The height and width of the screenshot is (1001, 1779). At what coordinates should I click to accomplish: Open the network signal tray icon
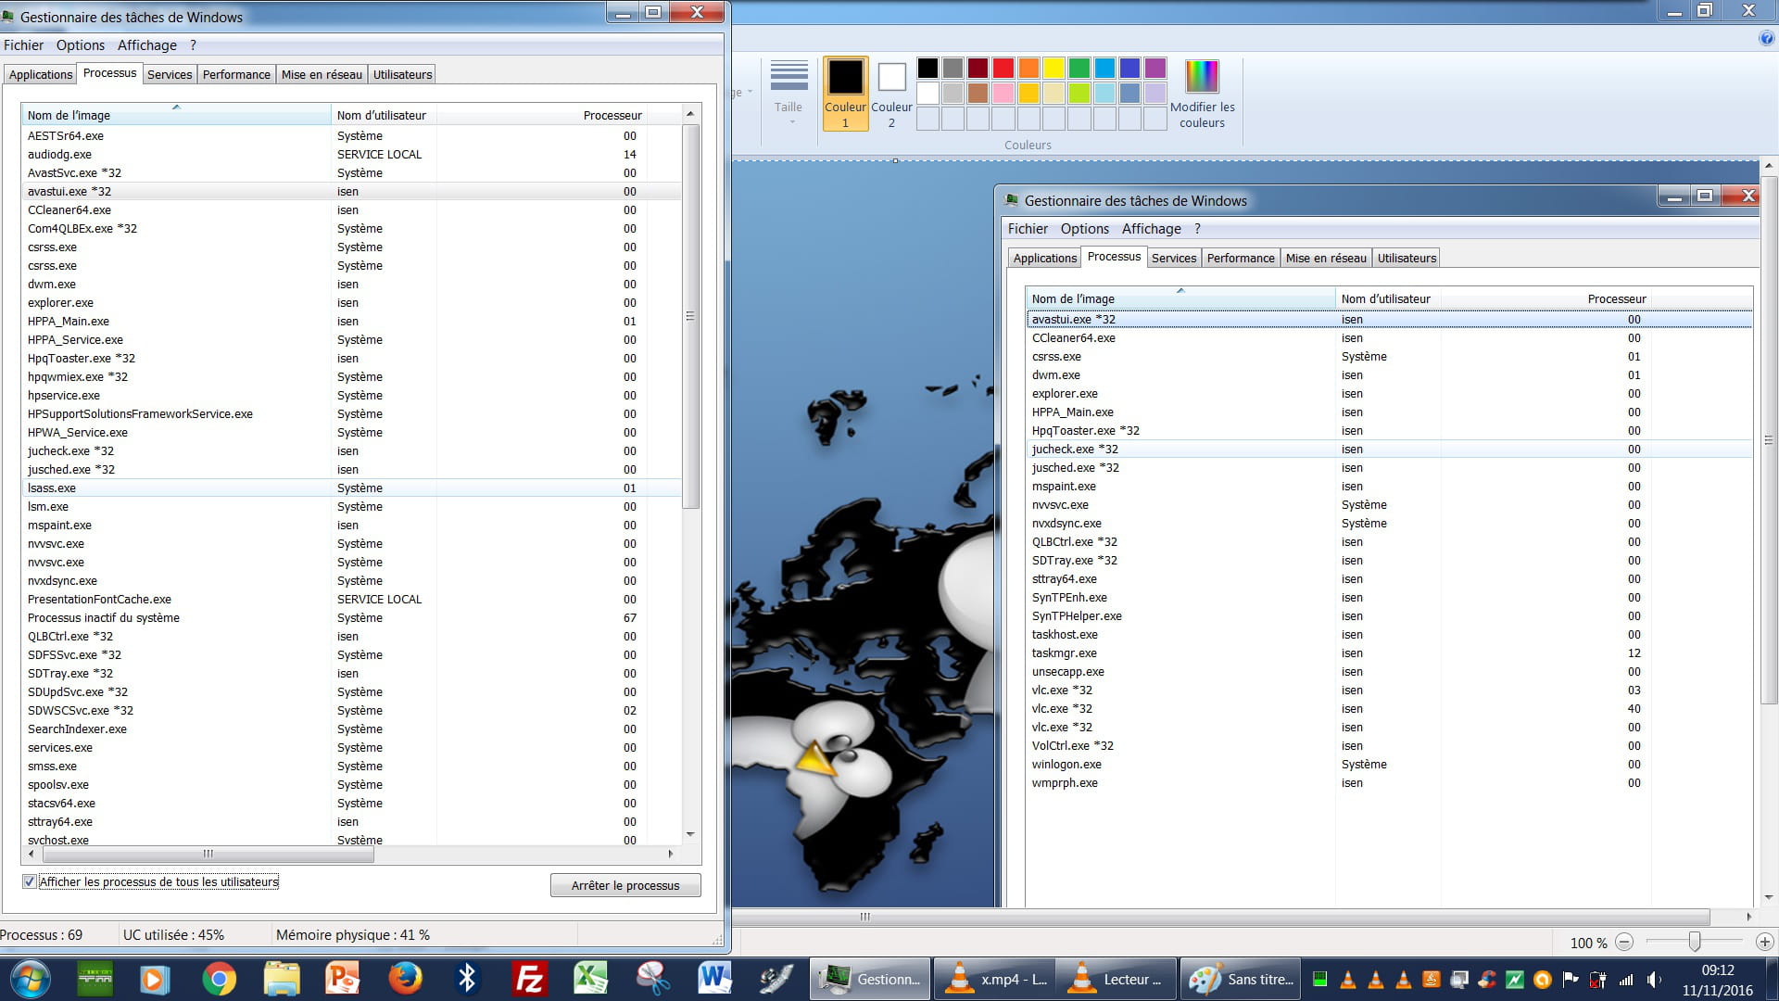pyautogui.click(x=1626, y=980)
